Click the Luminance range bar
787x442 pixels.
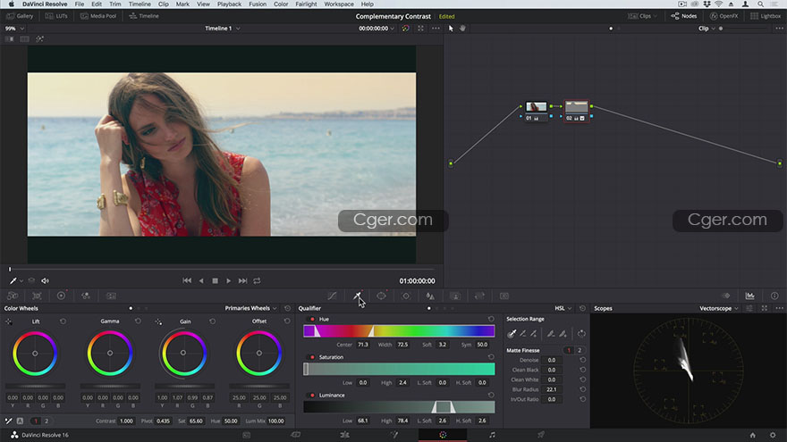pos(399,407)
